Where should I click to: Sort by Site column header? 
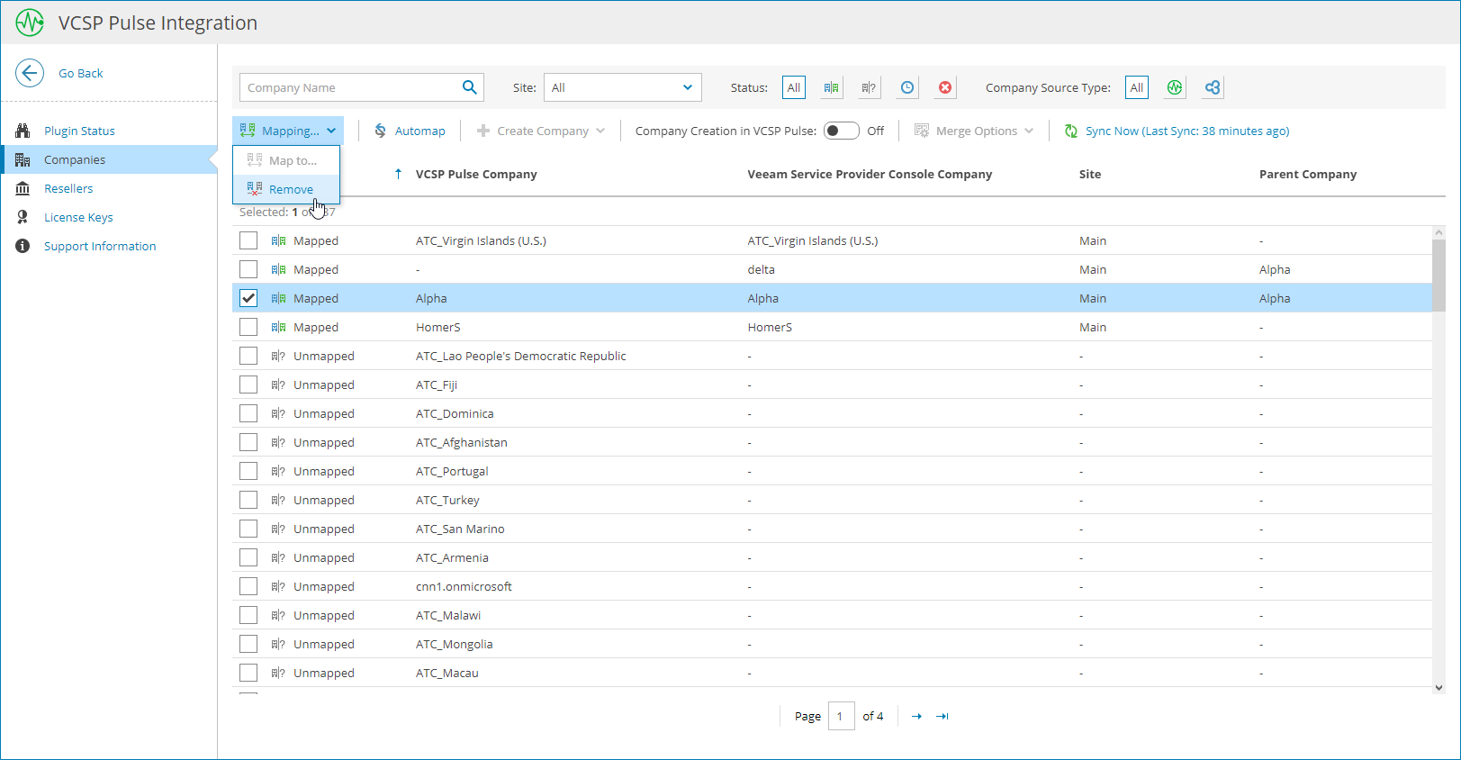1090,174
